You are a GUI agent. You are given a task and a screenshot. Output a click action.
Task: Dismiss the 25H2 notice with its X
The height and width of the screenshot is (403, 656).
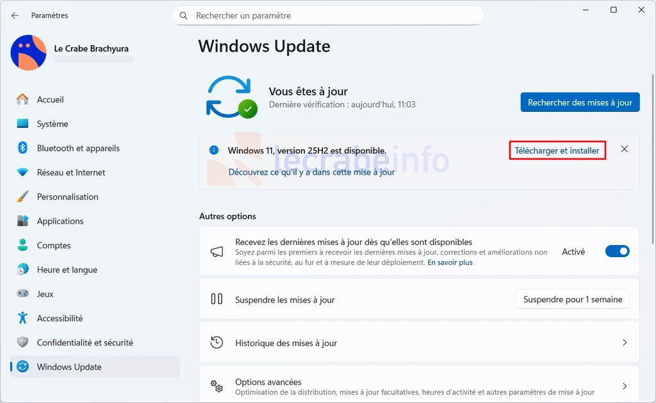click(624, 149)
